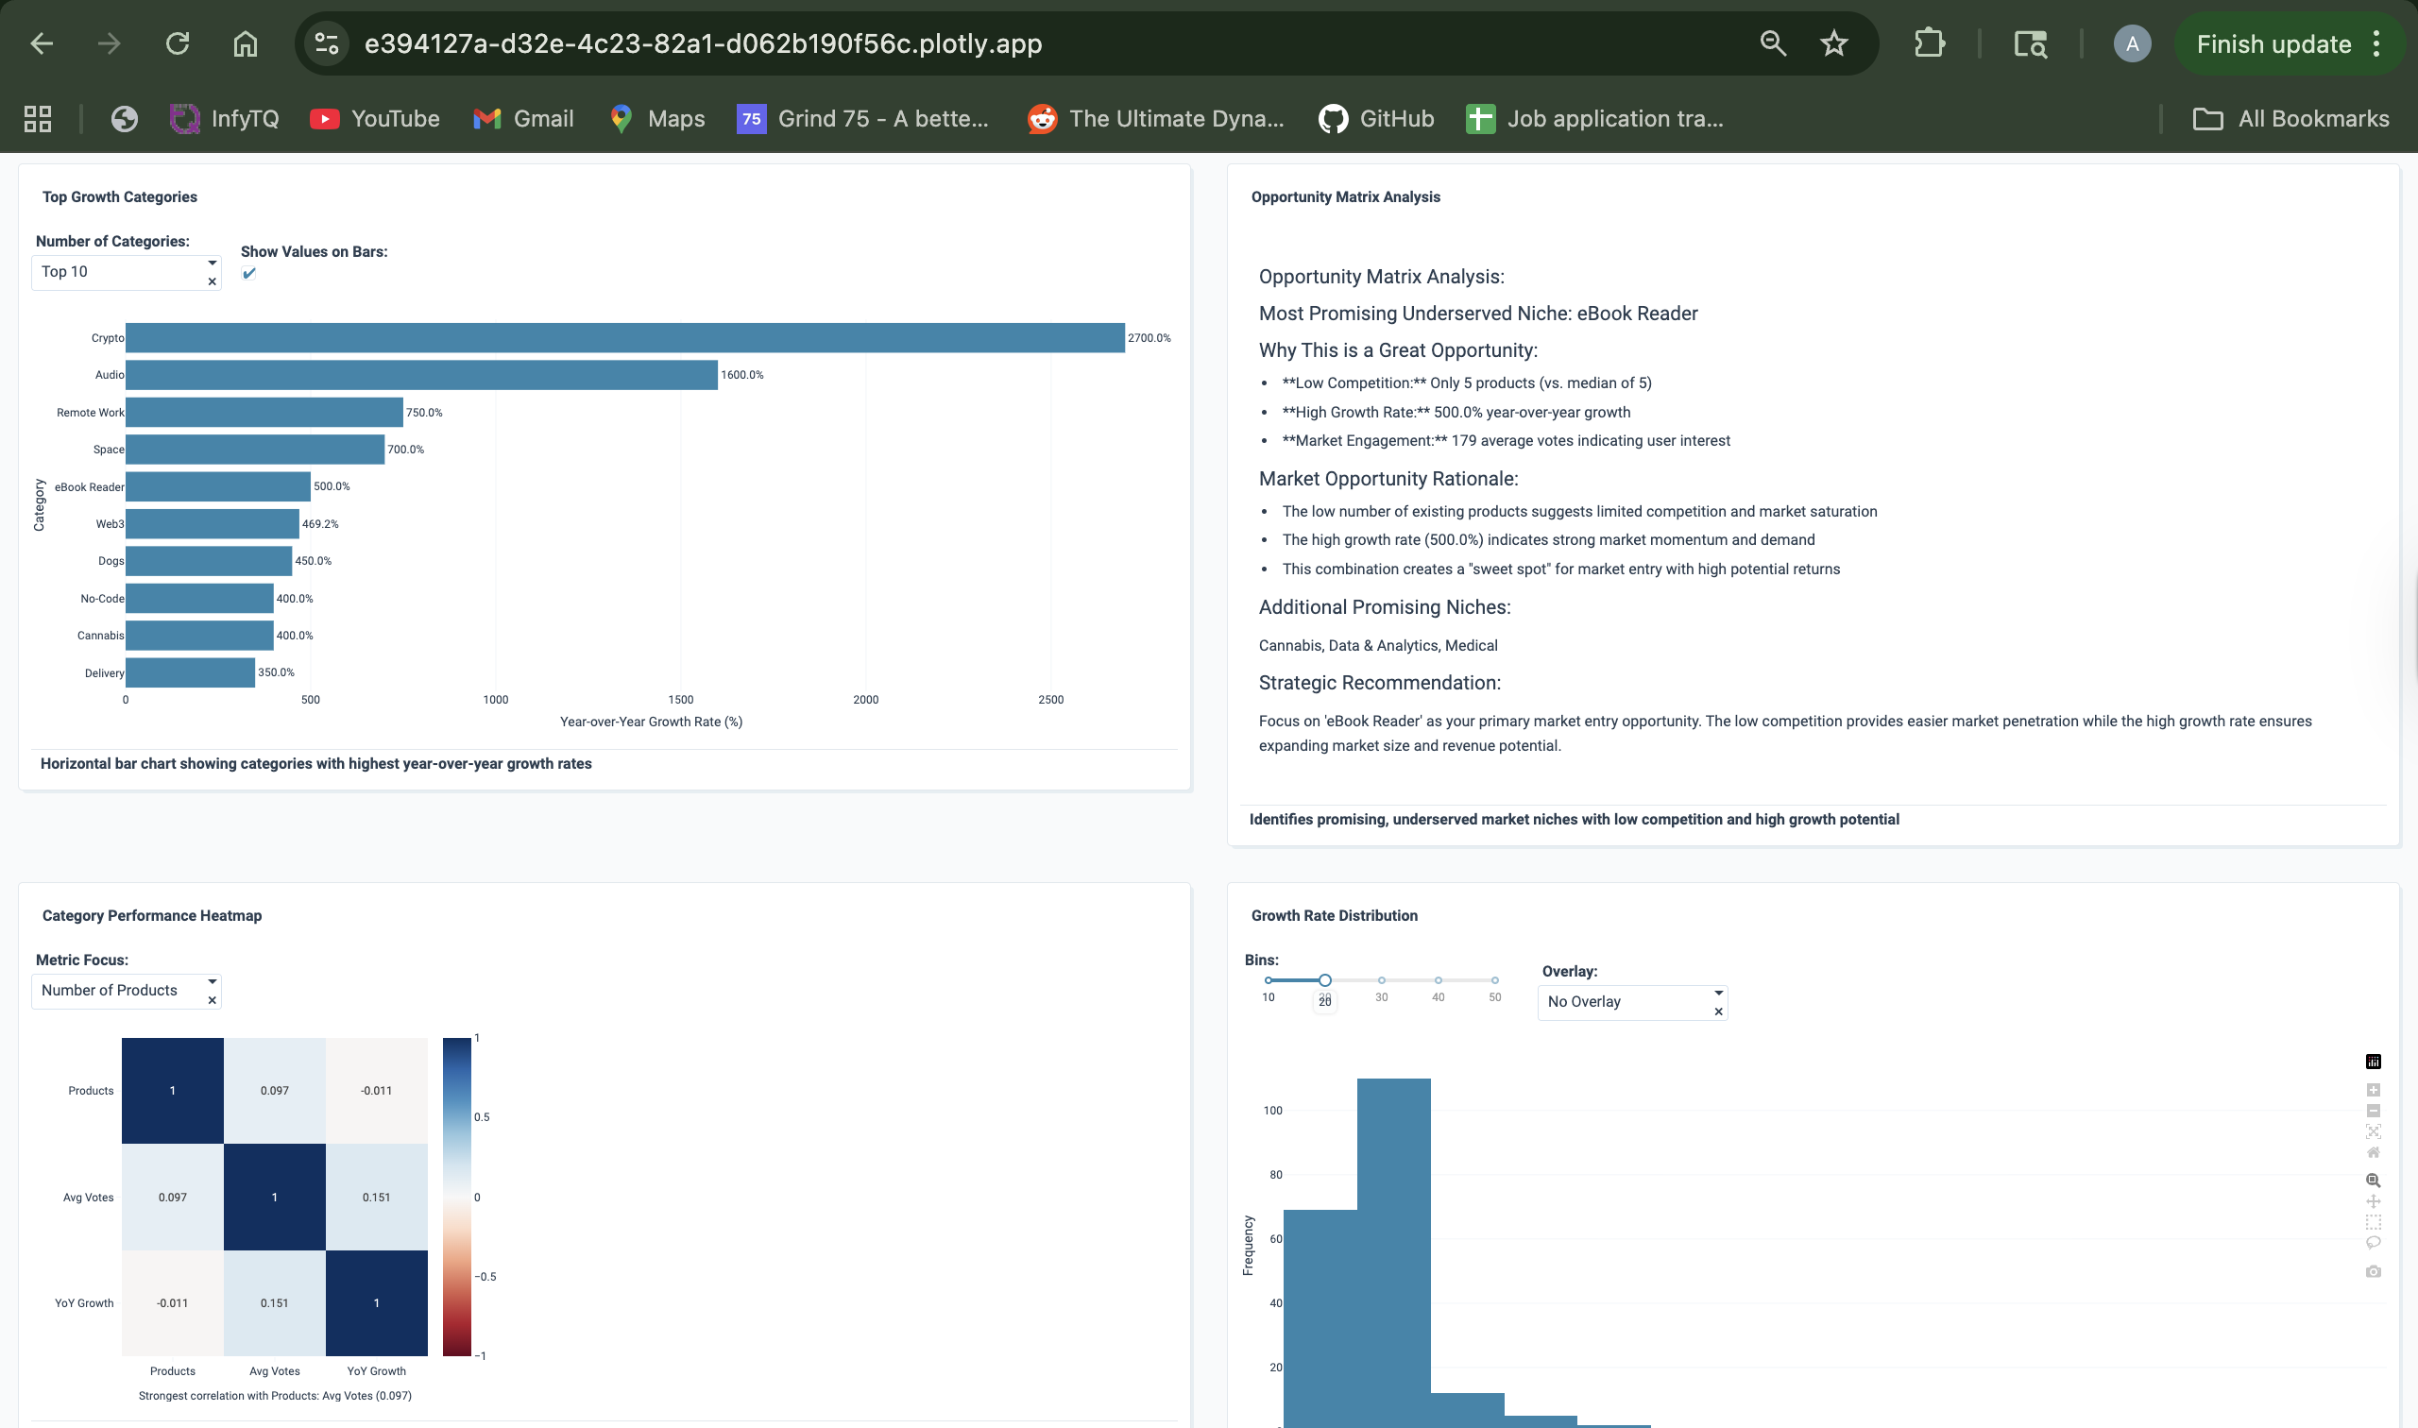Select the Pan tool in the modebar
Image resolution: width=2418 pixels, height=1428 pixels.
pos(2373,1201)
